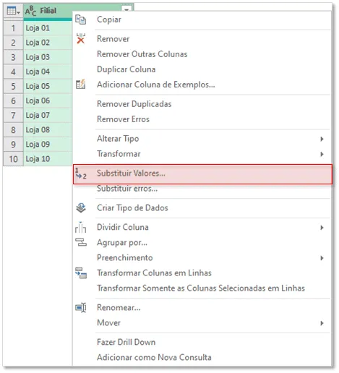339x373 pixels.
Task: Click the Substituir Valores 1-2 icon
Action: tap(80, 173)
